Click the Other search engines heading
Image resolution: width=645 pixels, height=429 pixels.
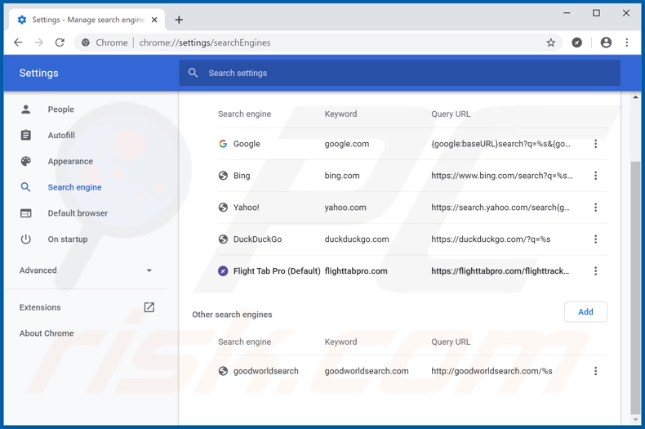pos(232,315)
